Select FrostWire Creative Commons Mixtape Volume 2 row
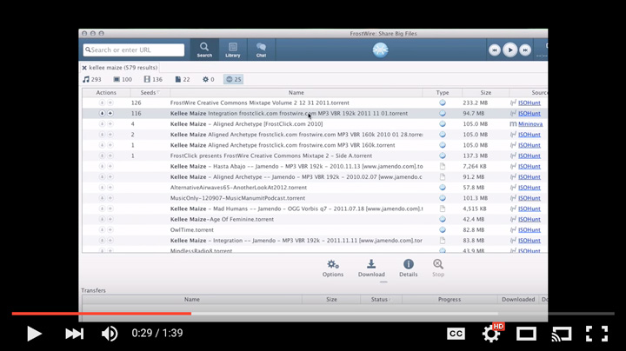The width and height of the screenshot is (626, 351). pyautogui.click(x=315, y=103)
